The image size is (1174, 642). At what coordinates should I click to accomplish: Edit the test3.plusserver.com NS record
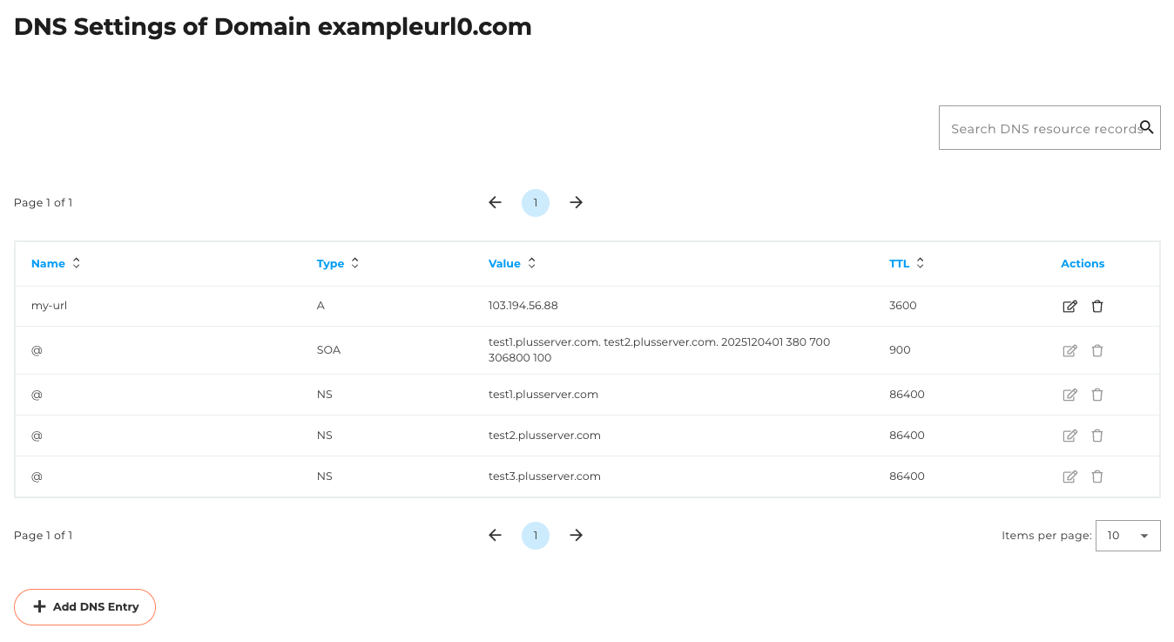click(1069, 476)
